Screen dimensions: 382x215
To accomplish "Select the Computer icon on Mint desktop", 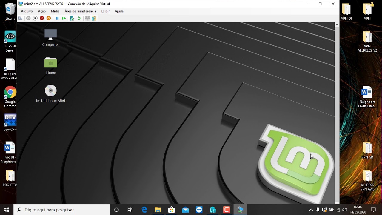I will [x=51, y=38].
